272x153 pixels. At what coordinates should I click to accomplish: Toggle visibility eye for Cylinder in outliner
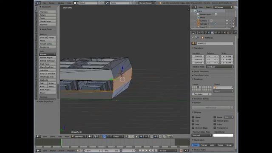(x=227, y=24)
